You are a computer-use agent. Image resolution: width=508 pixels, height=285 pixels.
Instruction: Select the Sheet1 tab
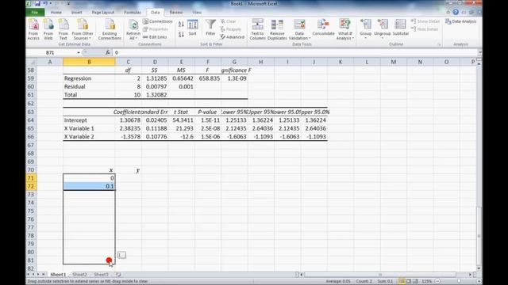click(58, 275)
